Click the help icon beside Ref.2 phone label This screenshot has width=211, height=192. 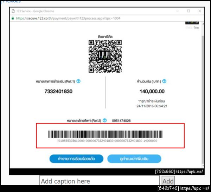[x=105, y=120]
